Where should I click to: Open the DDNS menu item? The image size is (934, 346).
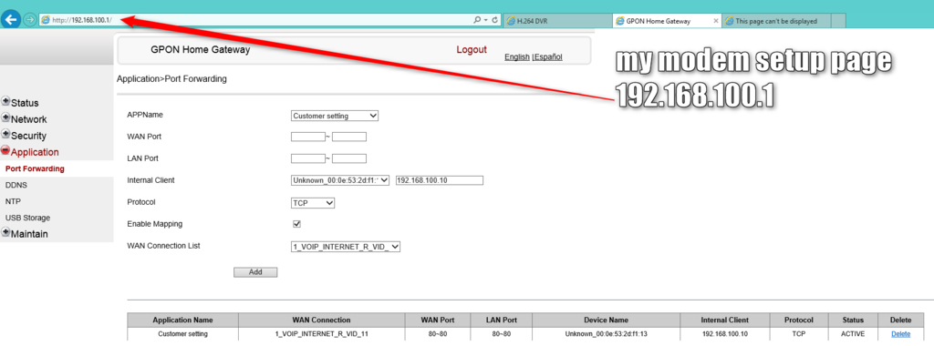(16, 185)
